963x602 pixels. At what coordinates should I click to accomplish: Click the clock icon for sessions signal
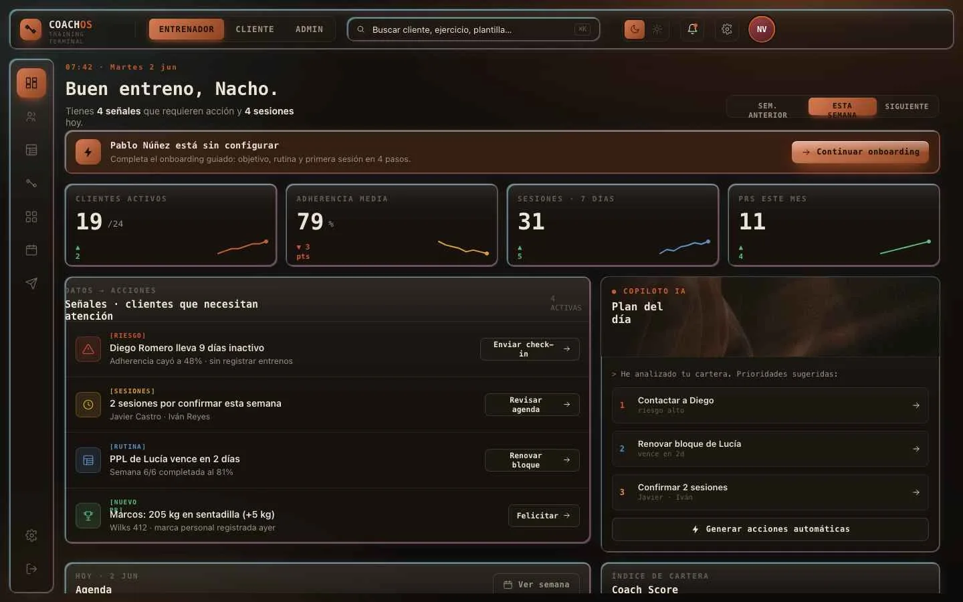click(88, 405)
